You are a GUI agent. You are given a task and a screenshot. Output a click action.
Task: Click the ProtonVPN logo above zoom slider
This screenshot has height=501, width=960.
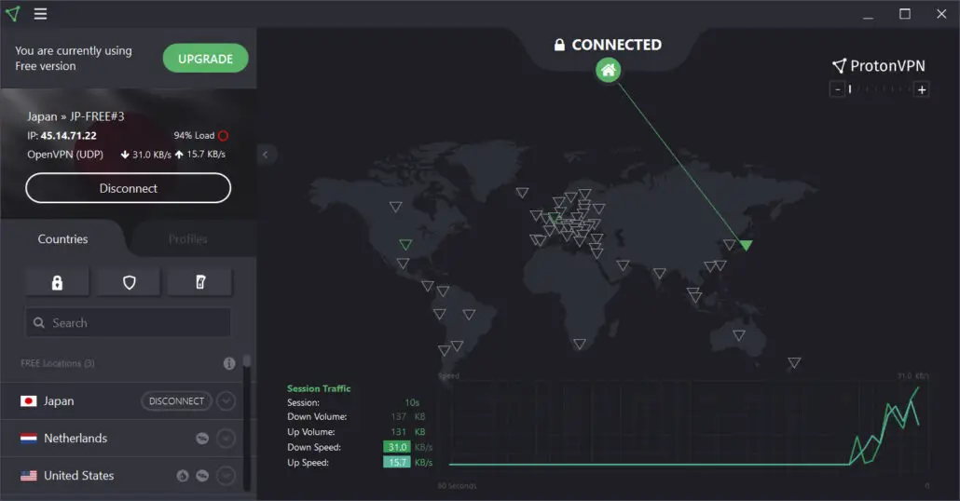(x=879, y=65)
